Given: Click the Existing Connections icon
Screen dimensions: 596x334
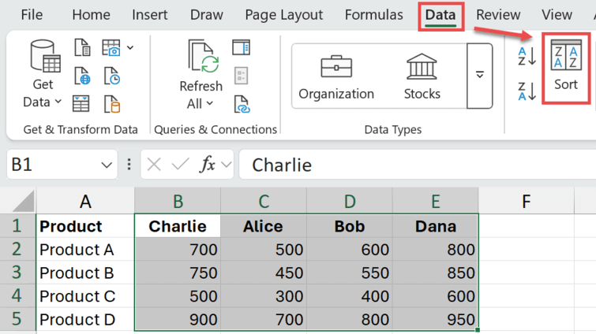Looking at the screenshot, I should click(112, 103).
